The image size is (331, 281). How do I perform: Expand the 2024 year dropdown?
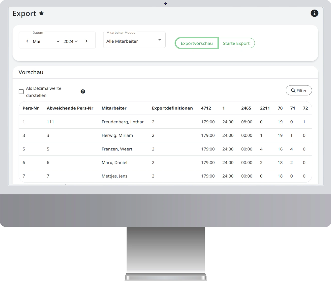70,41
